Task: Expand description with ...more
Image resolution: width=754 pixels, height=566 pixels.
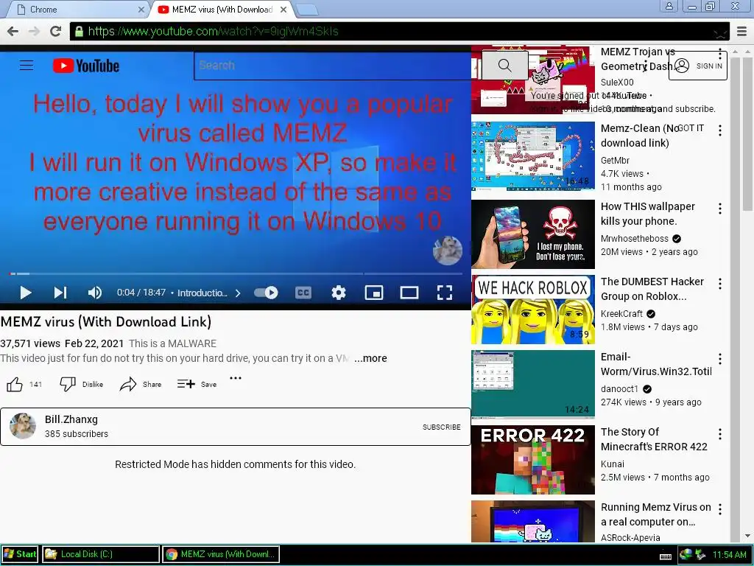Action: click(370, 358)
